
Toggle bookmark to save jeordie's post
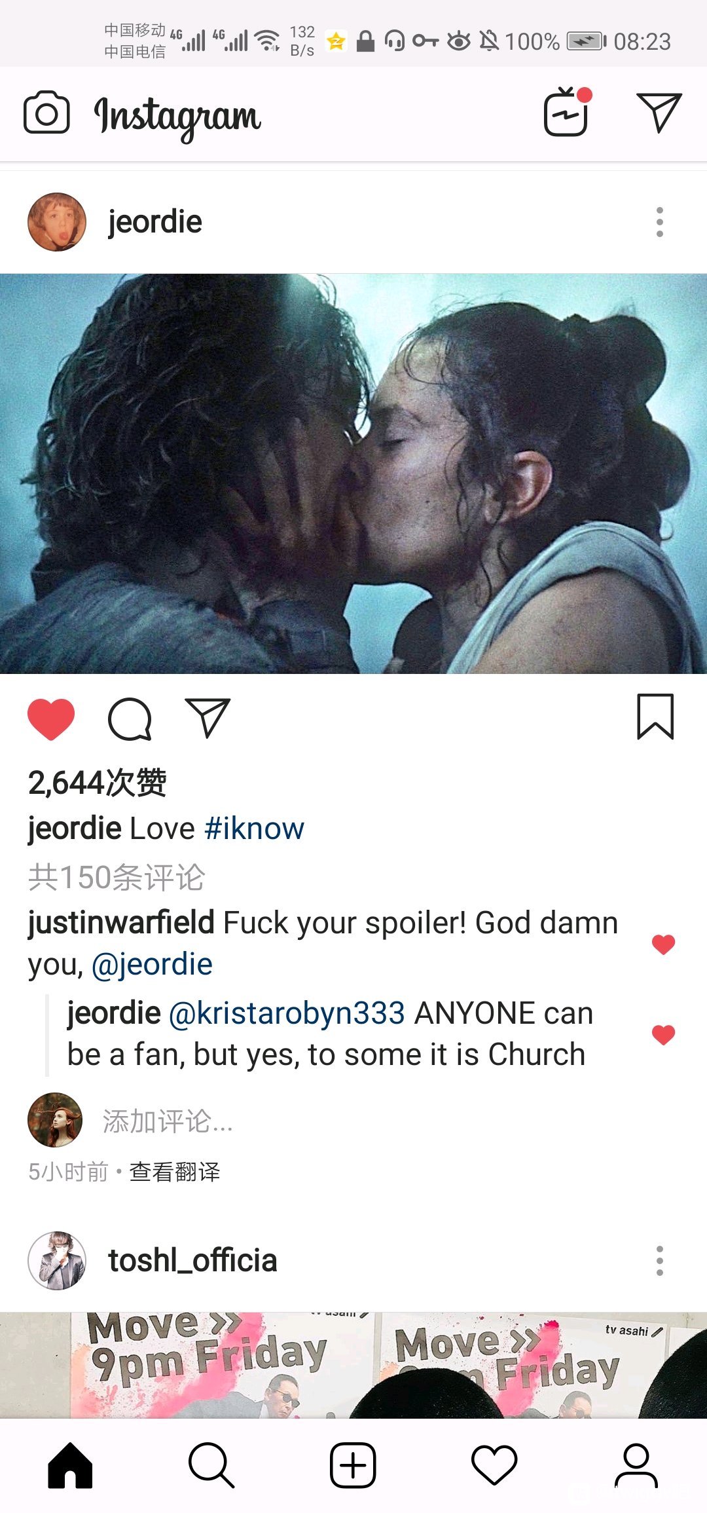coord(655,717)
